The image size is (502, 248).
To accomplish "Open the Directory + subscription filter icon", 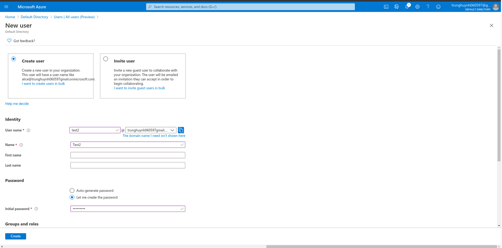I will coord(396,7).
